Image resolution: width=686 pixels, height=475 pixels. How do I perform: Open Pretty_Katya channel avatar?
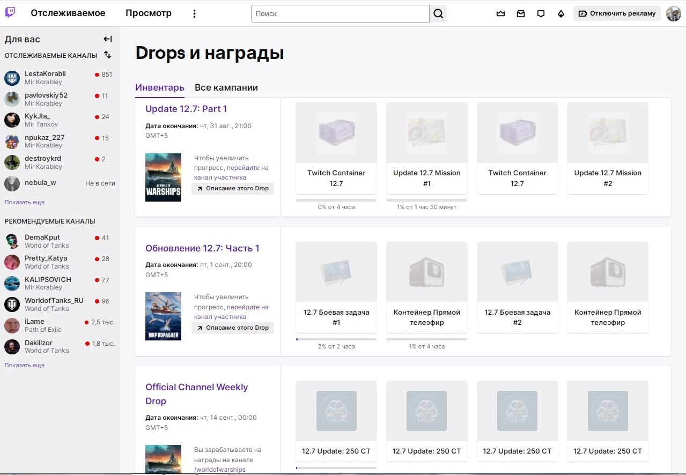coord(12,262)
